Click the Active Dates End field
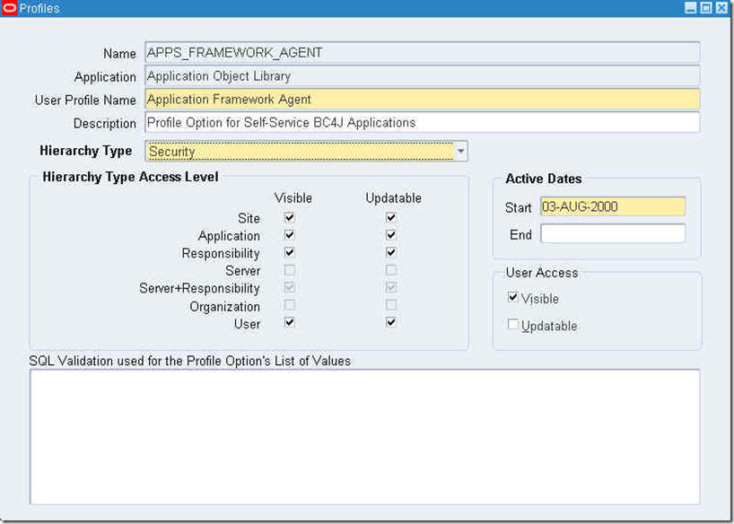 click(613, 233)
